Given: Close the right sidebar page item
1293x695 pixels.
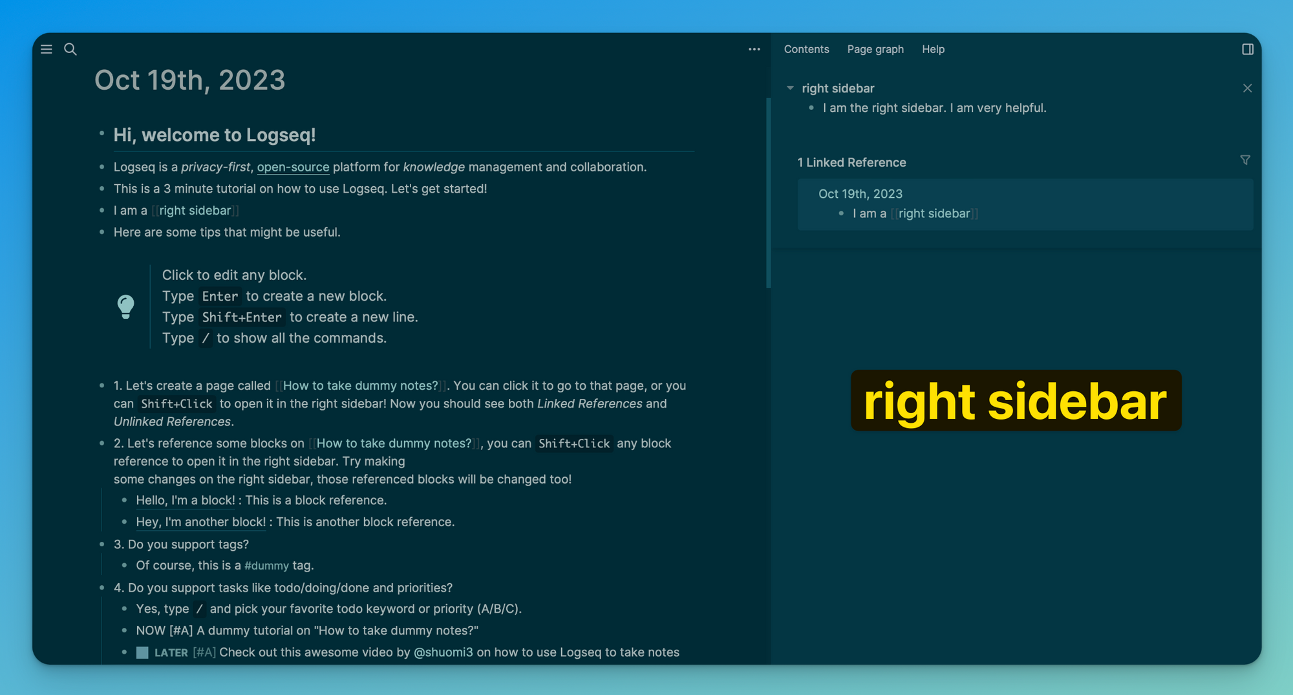Looking at the screenshot, I should click(x=1247, y=88).
